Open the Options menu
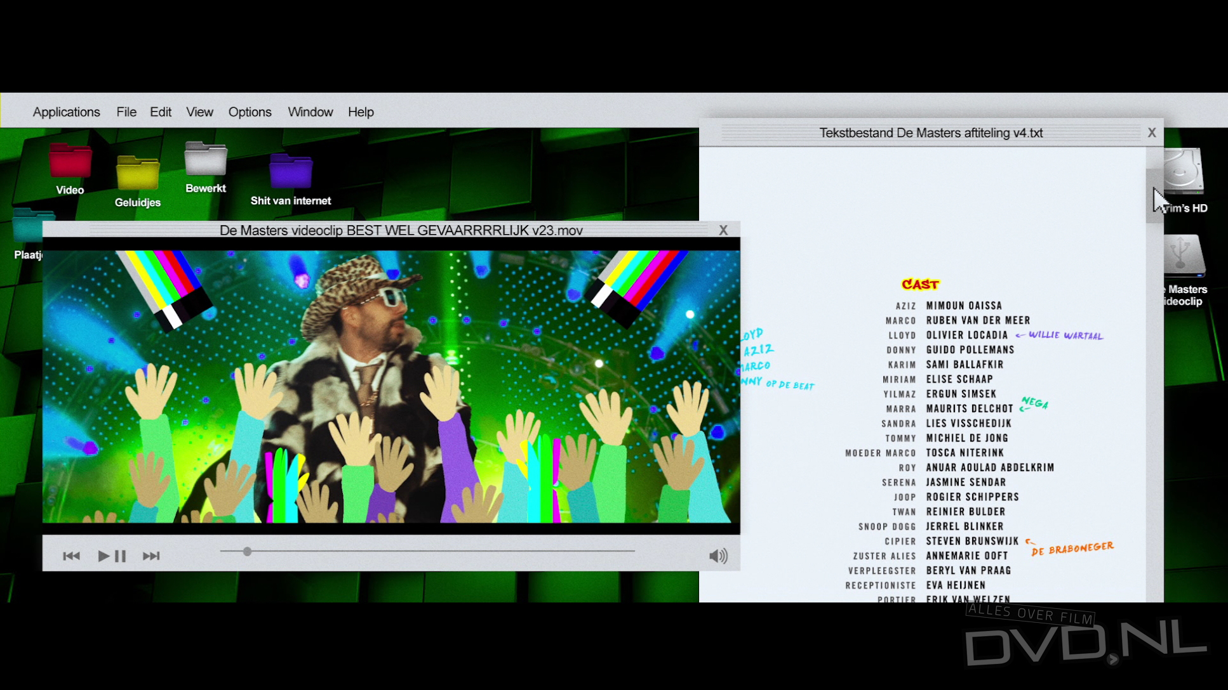This screenshot has width=1228, height=690. point(250,112)
